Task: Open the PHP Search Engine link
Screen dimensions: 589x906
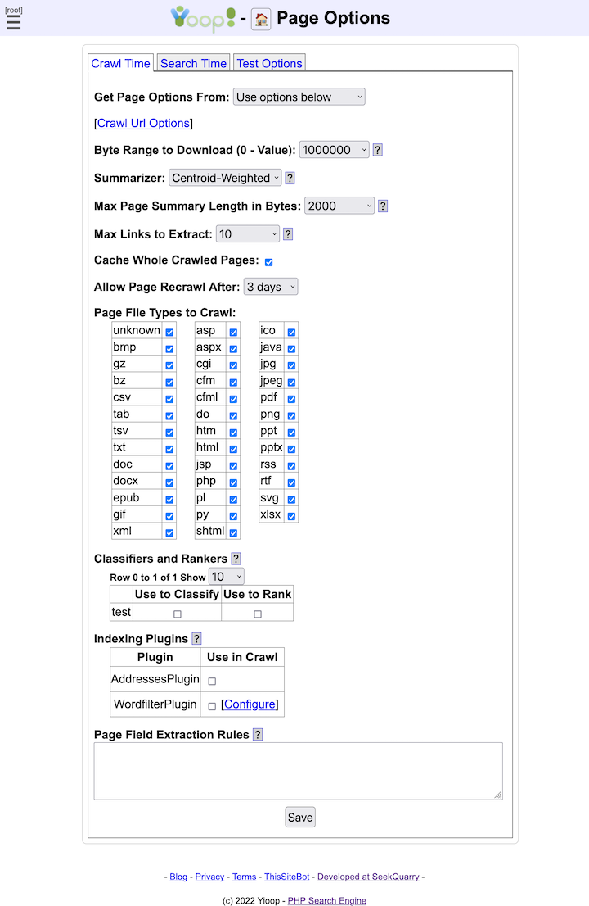Action: pyautogui.click(x=327, y=900)
